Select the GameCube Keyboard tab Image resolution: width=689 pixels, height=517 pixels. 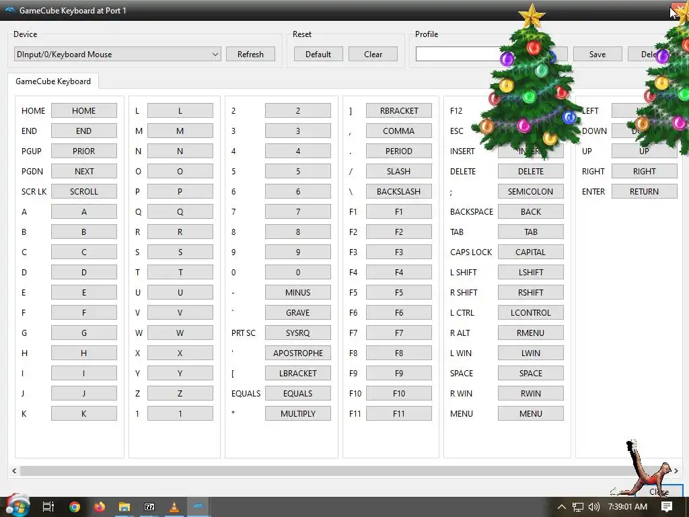53,81
